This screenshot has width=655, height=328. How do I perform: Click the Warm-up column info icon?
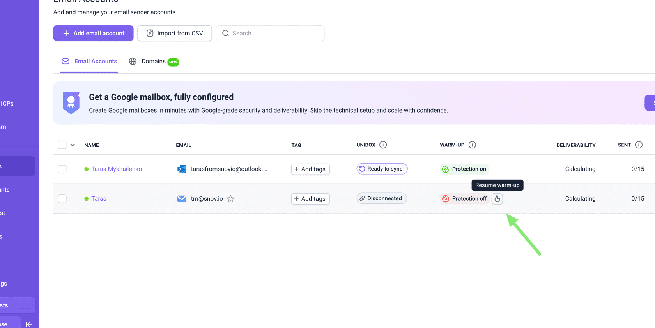(472, 145)
